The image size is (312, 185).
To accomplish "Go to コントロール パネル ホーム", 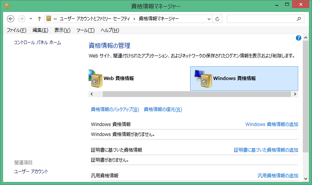I will 38,43.
